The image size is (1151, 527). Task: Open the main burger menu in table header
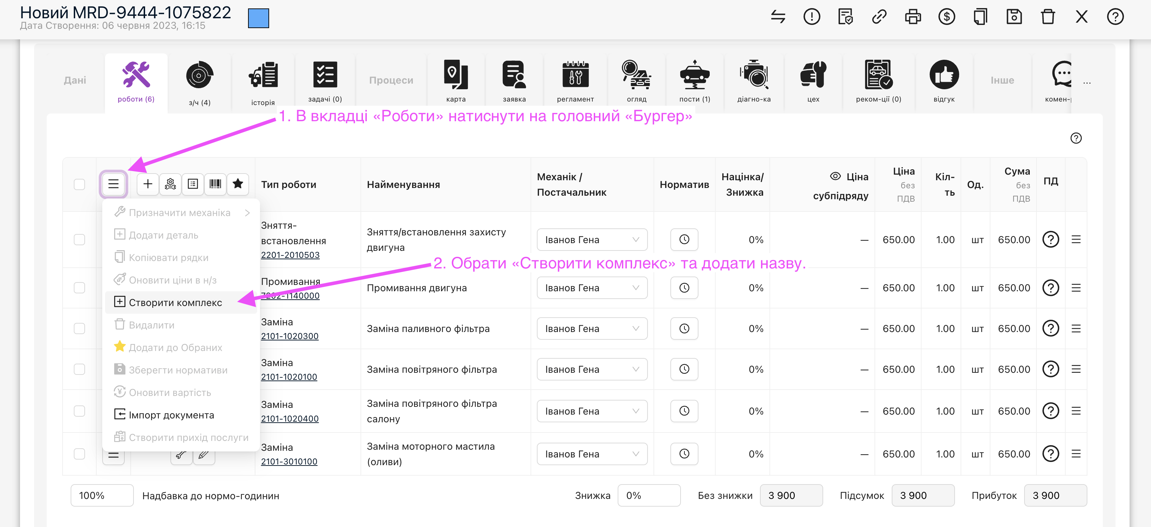tap(113, 184)
